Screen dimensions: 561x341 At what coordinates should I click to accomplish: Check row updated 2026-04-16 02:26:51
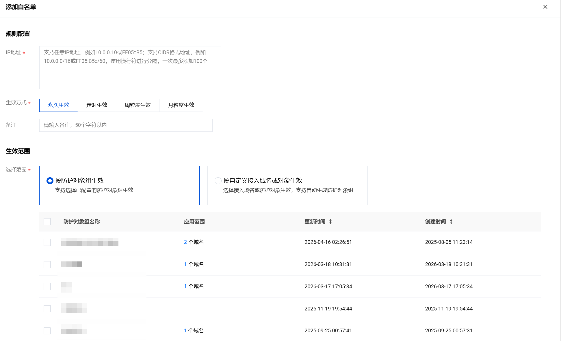(x=47, y=242)
